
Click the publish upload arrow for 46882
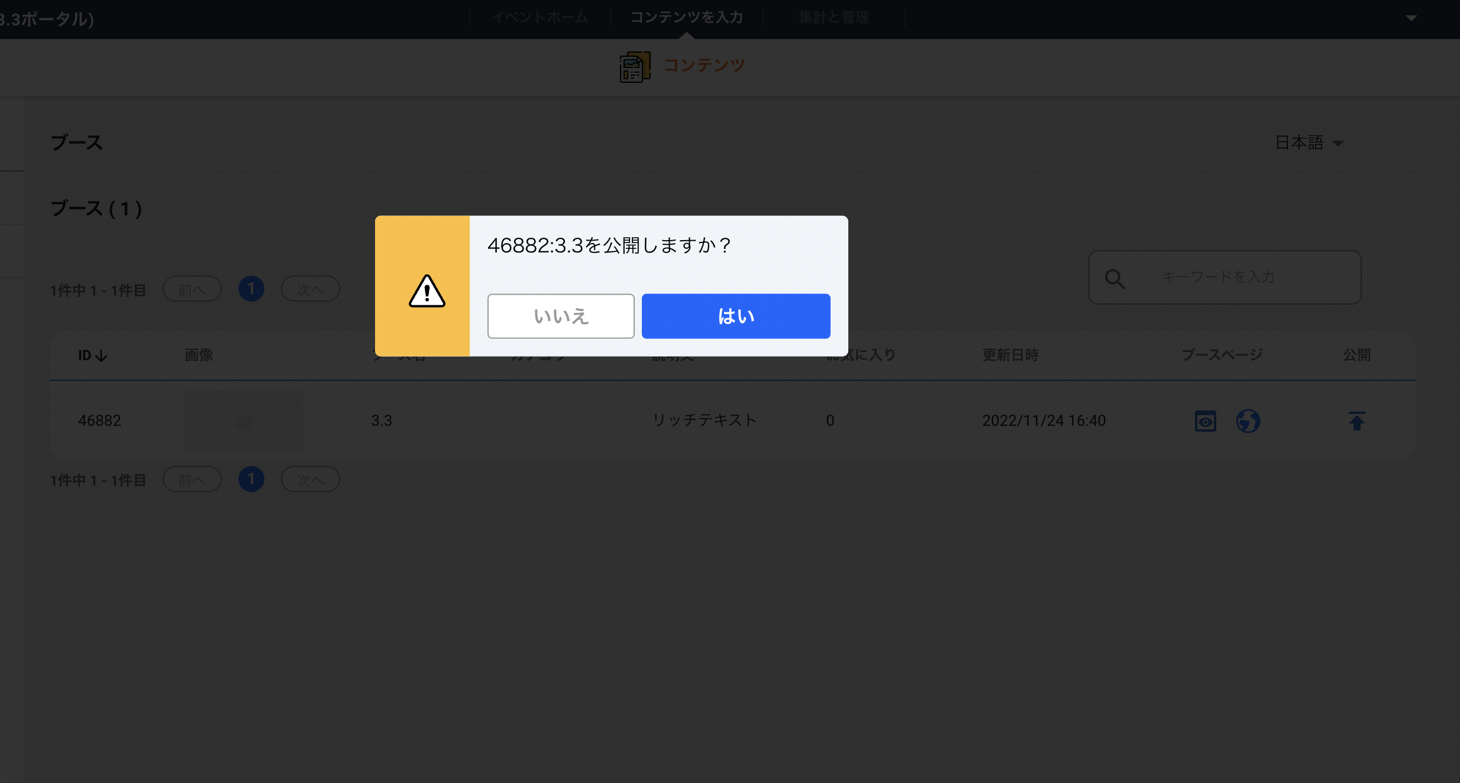(x=1357, y=421)
